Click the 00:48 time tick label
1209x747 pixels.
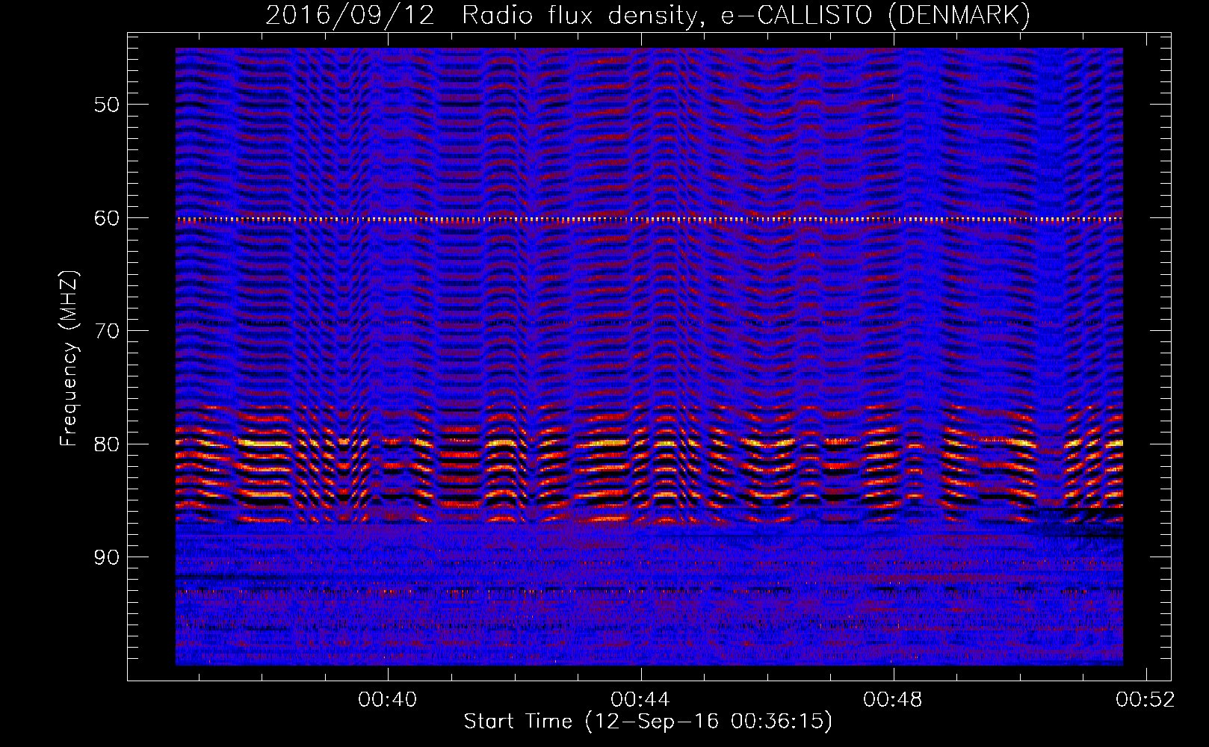893,700
